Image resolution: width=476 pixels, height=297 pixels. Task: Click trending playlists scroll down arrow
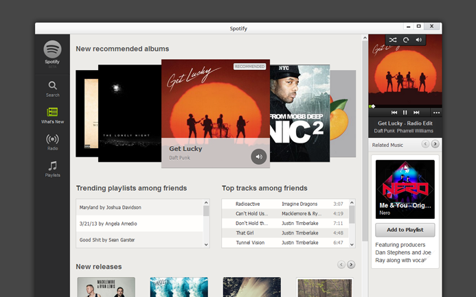(x=206, y=244)
